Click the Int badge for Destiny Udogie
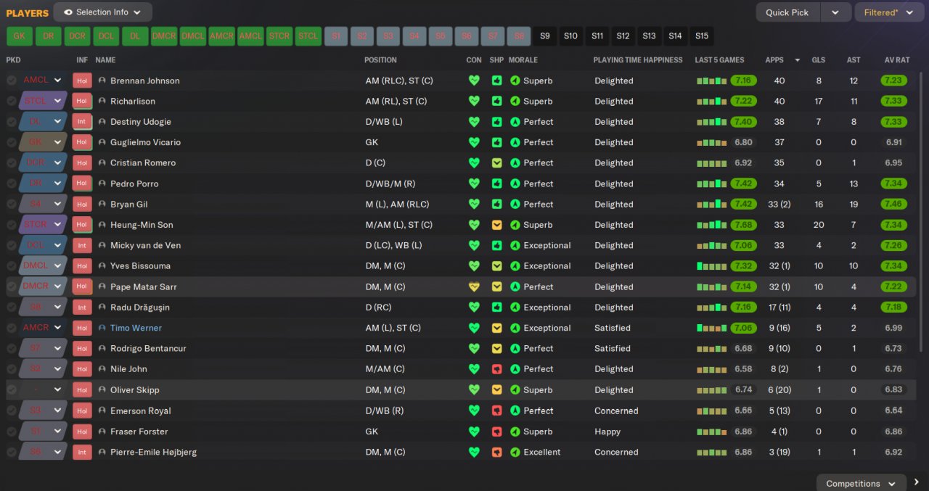The image size is (929, 491). (82, 122)
